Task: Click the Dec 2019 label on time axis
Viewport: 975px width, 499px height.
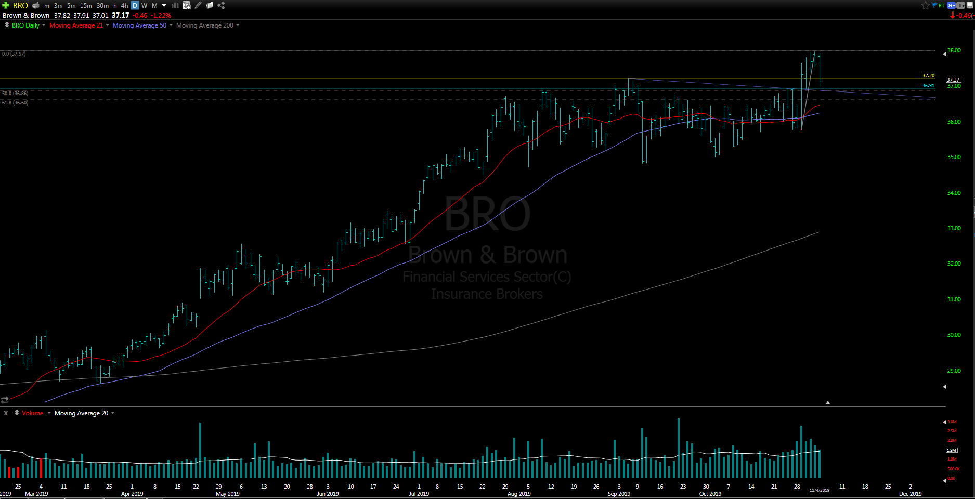Action: click(911, 494)
